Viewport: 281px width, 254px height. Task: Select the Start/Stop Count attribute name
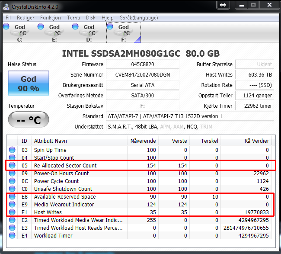[54, 158]
